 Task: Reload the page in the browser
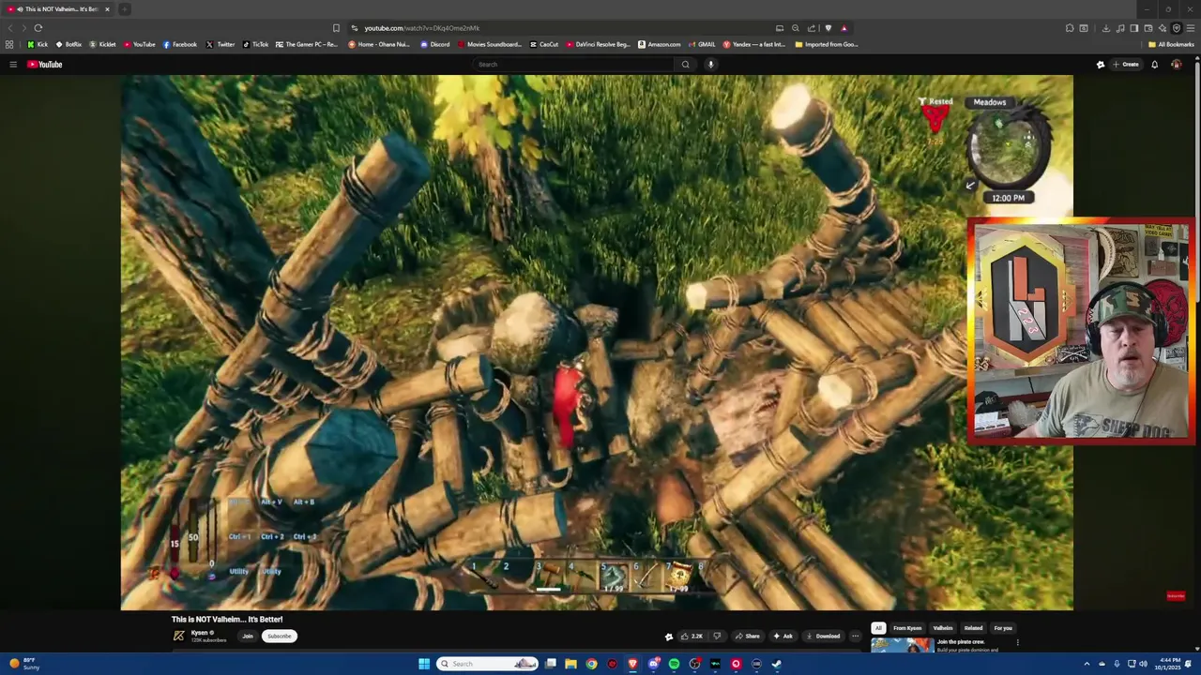pos(38,28)
